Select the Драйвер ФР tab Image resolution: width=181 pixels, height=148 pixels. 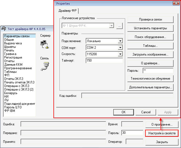pos(67,11)
